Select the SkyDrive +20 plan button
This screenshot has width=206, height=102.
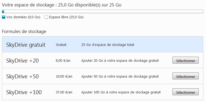186,60
